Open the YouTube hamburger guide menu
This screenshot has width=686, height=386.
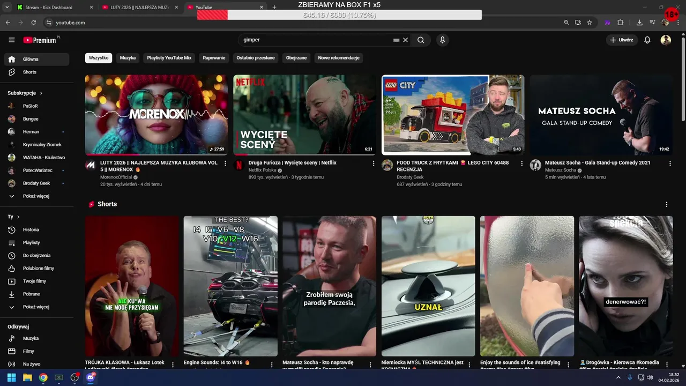click(x=12, y=40)
